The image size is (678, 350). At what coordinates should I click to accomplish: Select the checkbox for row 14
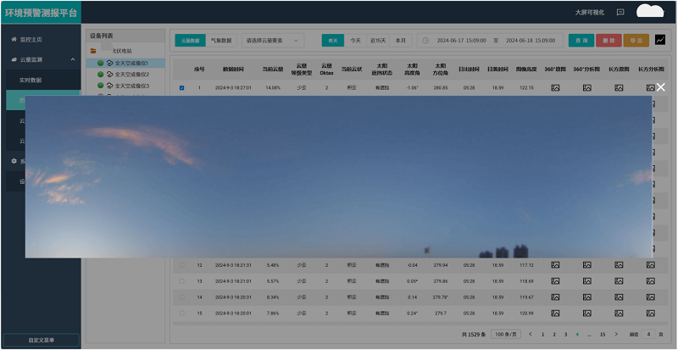click(181, 297)
